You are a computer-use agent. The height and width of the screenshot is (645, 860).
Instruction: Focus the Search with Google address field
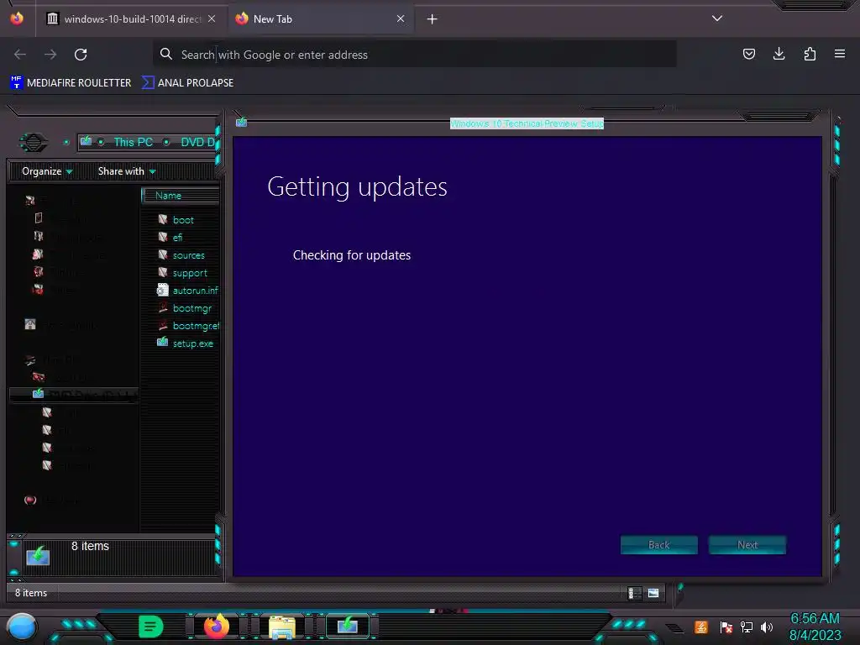click(414, 55)
